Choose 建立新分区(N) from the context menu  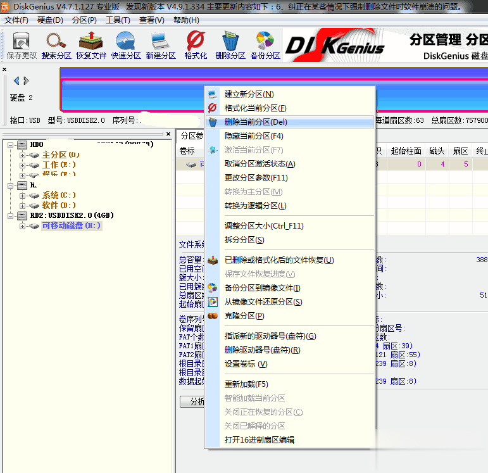tap(290, 94)
